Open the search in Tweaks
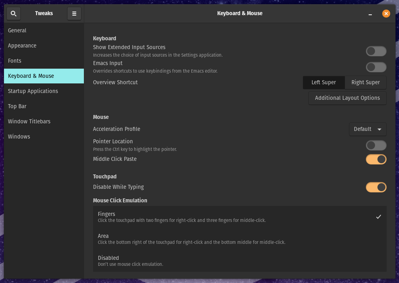Viewport: 399px width, 283px height. (x=13, y=13)
